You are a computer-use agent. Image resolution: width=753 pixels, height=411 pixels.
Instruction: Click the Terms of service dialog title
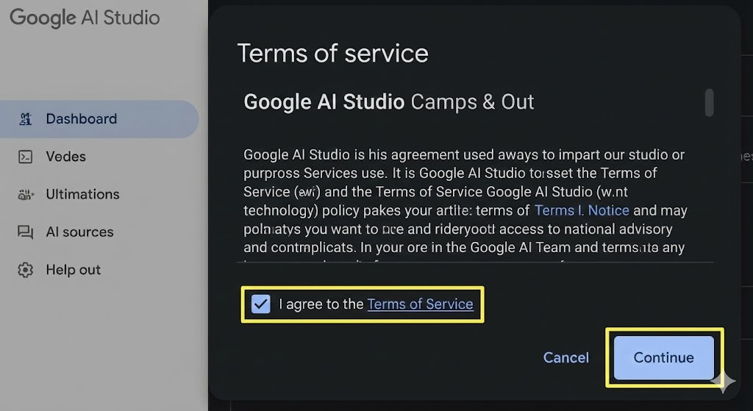click(x=332, y=54)
